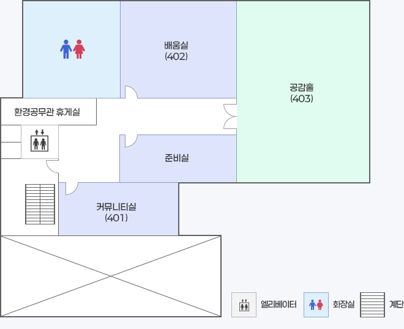Screen dimensions: 404x329
Task: Select the 배움실 (402) room label
Action: click(176, 51)
